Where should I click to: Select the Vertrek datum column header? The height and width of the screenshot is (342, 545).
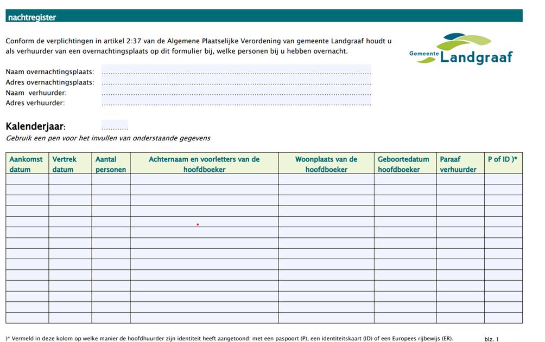tap(70, 164)
